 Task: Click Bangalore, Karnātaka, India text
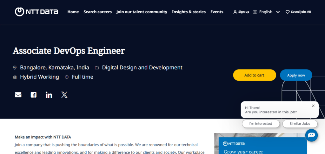(x=55, y=67)
